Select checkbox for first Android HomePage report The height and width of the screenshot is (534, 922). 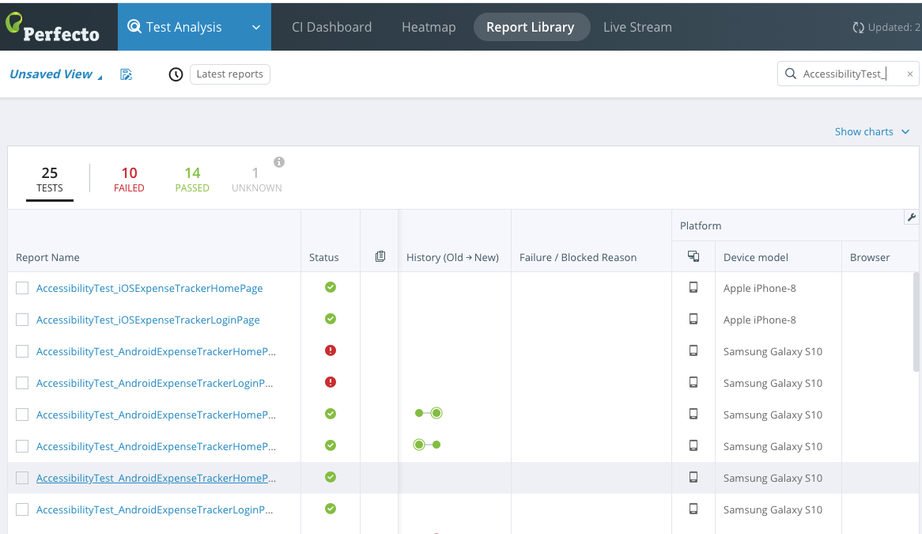(22, 351)
